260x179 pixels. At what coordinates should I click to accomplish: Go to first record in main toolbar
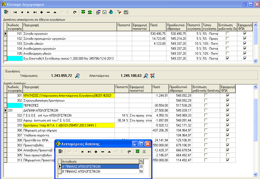click(15, 12)
